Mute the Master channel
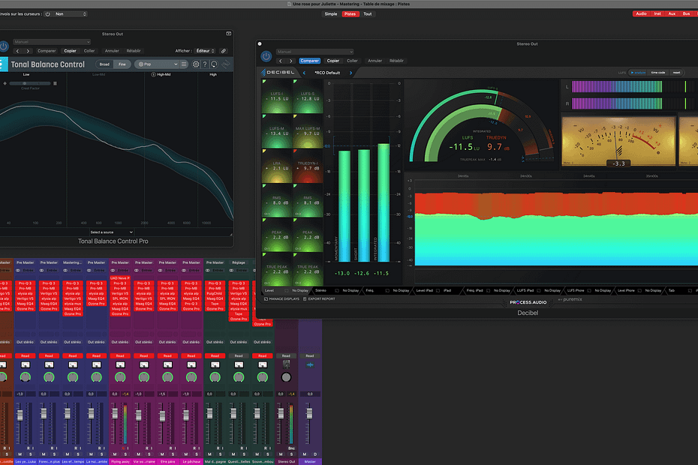 point(305,454)
